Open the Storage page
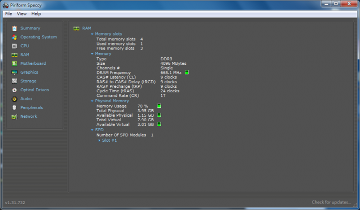 click(x=28, y=81)
